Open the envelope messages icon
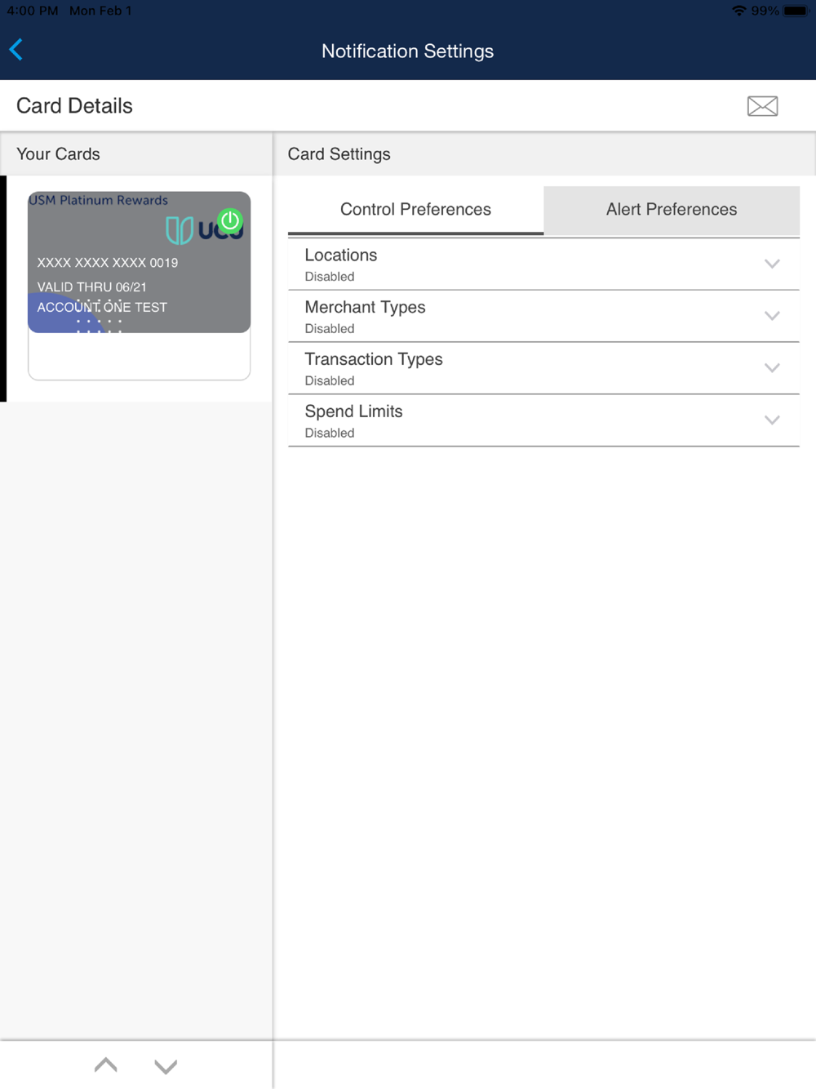The image size is (816, 1089). pyautogui.click(x=762, y=106)
